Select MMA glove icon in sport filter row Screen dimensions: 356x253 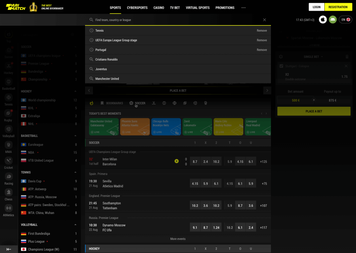(205, 103)
